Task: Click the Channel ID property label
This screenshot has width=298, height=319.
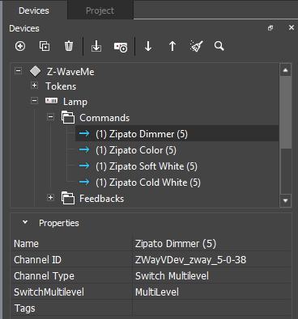Action: [37, 260]
